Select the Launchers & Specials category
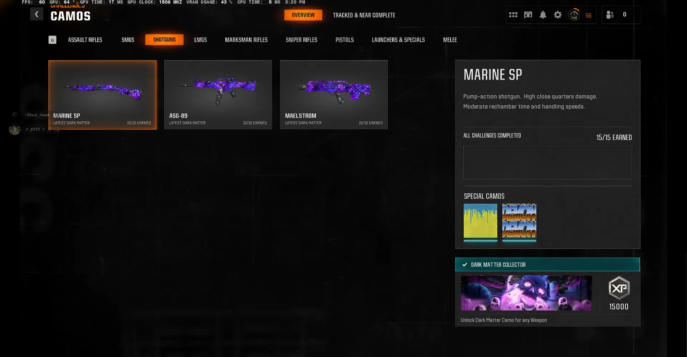The height and width of the screenshot is (357, 687). pyautogui.click(x=398, y=40)
